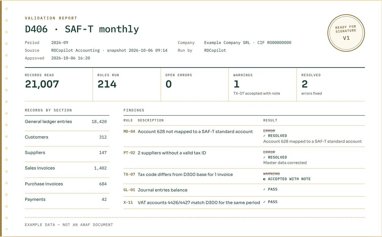The height and width of the screenshot is (237, 382).
Task: Click the Suppliers count 147
Action: coord(103,153)
